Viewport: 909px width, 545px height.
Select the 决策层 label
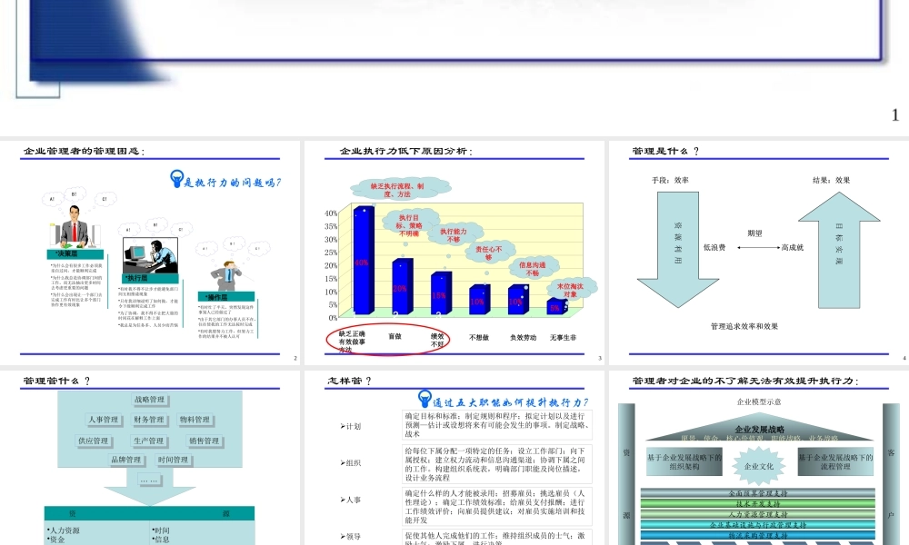point(75,254)
